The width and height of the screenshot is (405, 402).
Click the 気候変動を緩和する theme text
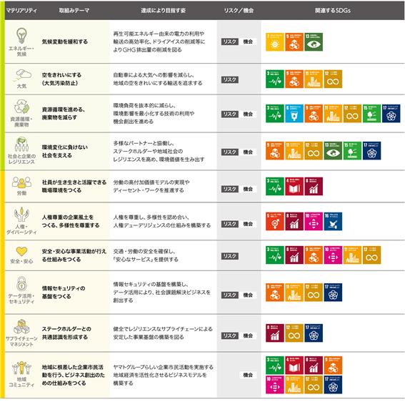pos(65,41)
